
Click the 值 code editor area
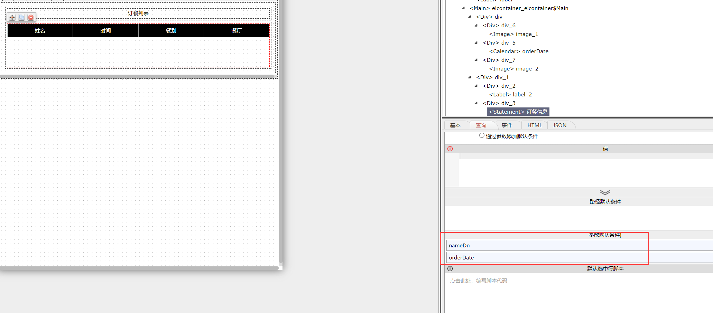[x=586, y=170]
